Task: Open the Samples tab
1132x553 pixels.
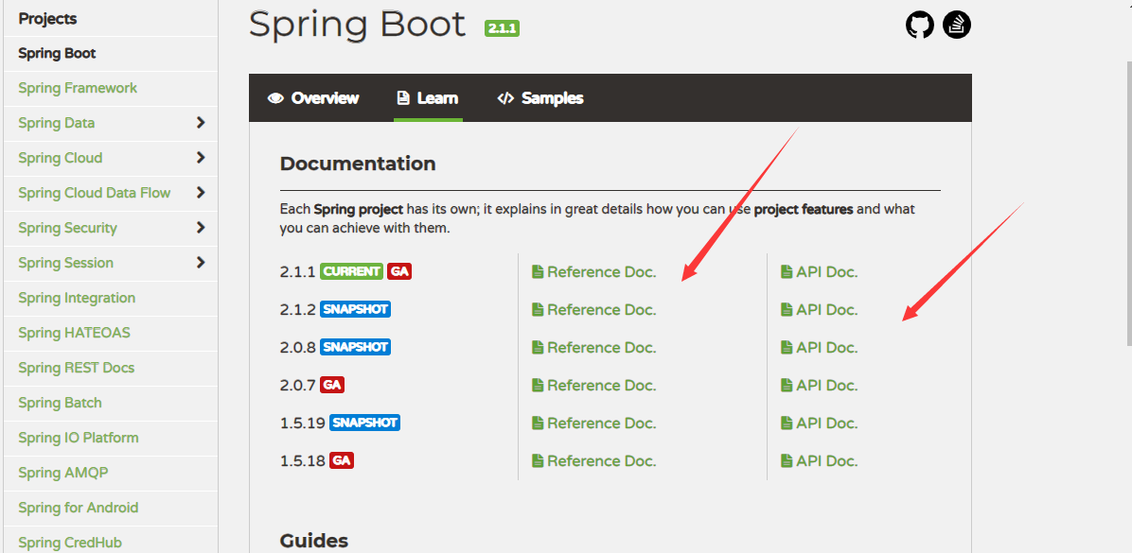Action: point(540,98)
